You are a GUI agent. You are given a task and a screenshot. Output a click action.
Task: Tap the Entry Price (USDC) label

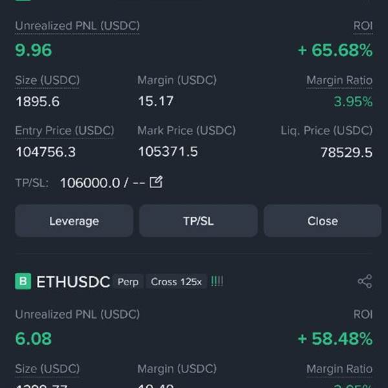coord(65,131)
